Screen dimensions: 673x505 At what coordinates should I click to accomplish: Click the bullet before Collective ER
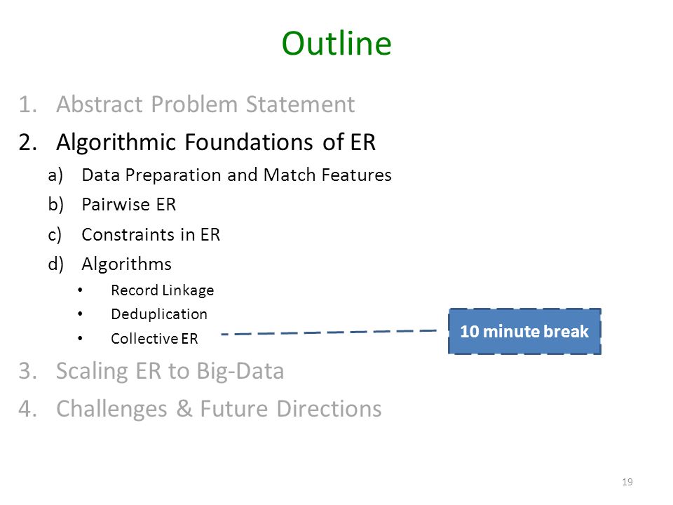point(80,338)
